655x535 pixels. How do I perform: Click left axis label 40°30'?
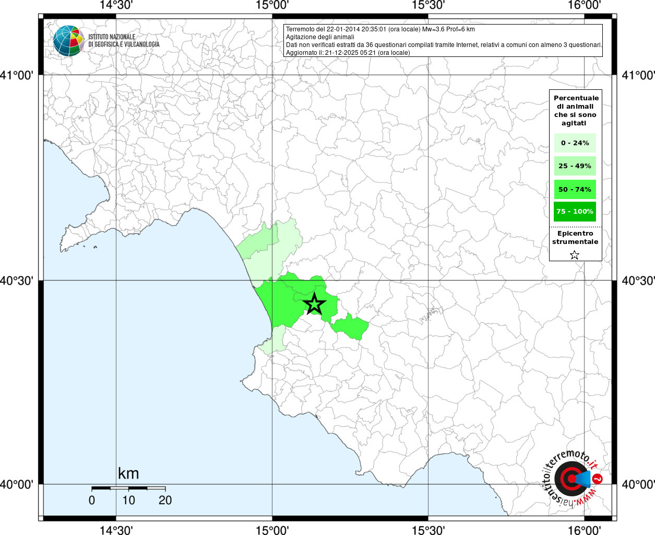click(x=17, y=281)
